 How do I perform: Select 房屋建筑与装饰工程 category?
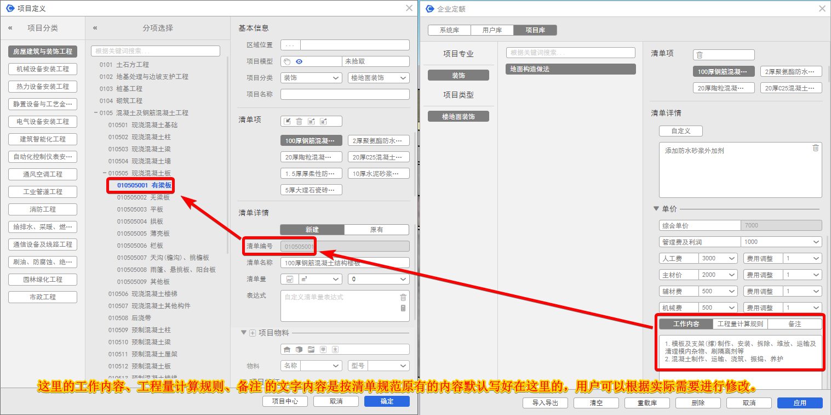pos(43,52)
